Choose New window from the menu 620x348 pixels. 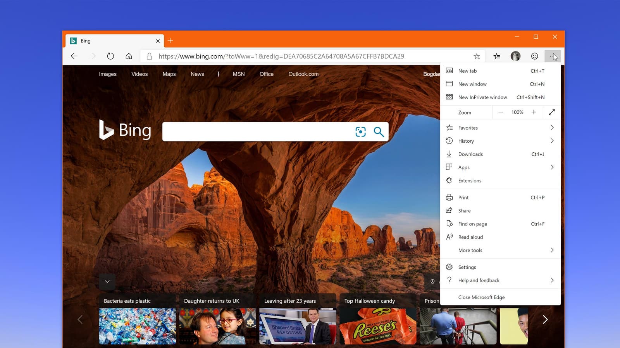(501, 84)
